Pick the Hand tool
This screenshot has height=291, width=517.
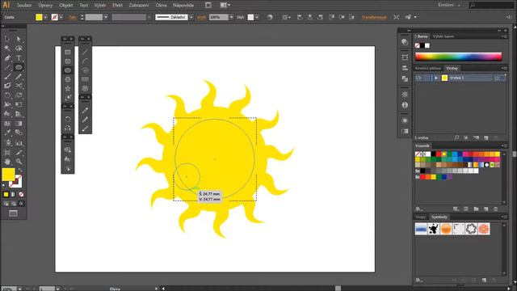(x=7, y=162)
